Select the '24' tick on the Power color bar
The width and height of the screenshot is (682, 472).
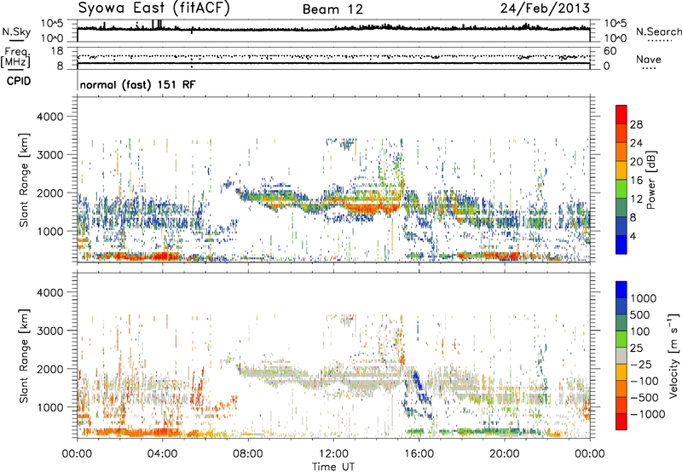pyautogui.click(x=636, y=143)
